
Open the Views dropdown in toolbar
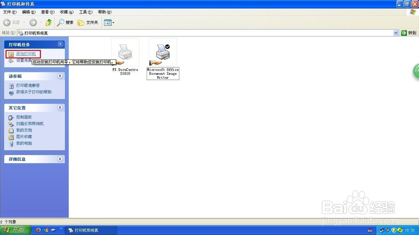click(x=109, y=23)
